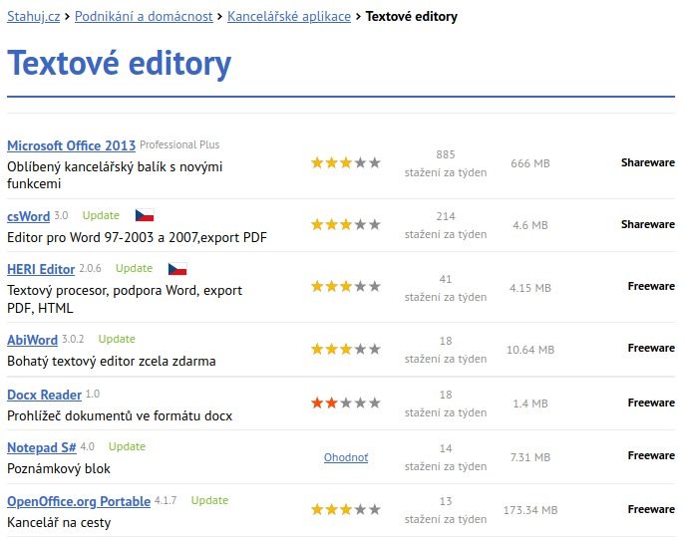Viewport: 685px width, 538px height.
Task: Click Shareware license label of csWord
Action: tap(648, 224)
